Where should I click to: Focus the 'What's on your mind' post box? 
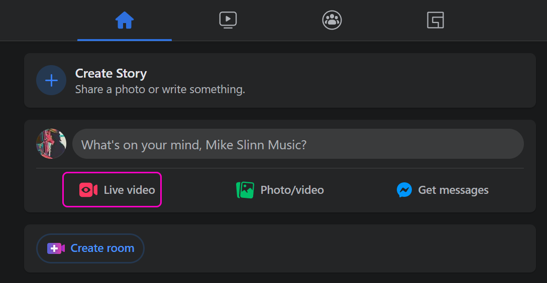(297, 145)
